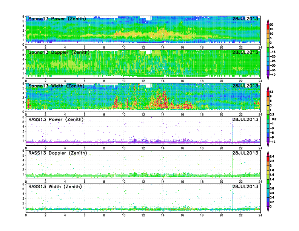
Task: Click the '-25' label on the top colorbar
Action: (x=273, y=61)
